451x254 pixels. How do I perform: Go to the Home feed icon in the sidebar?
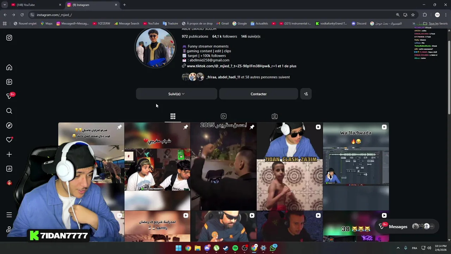[x=9, y=67]
